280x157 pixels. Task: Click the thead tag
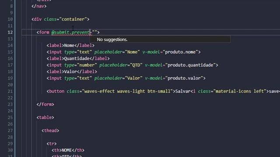pos(50,131)
